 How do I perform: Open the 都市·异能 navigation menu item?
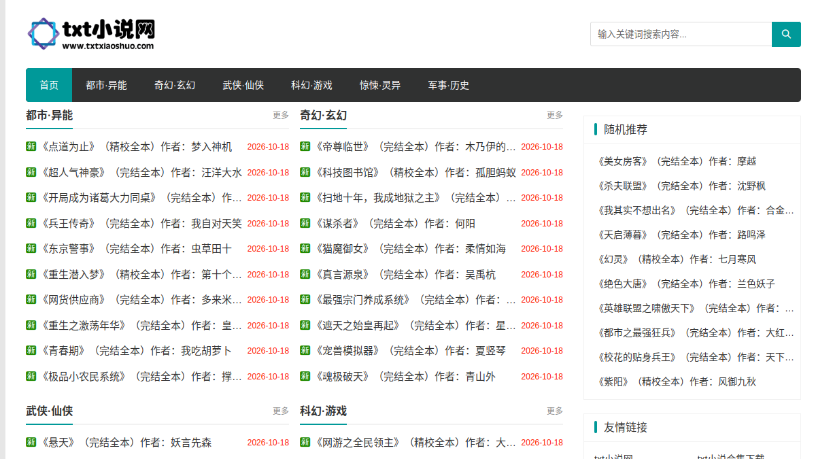click(106, 85)
